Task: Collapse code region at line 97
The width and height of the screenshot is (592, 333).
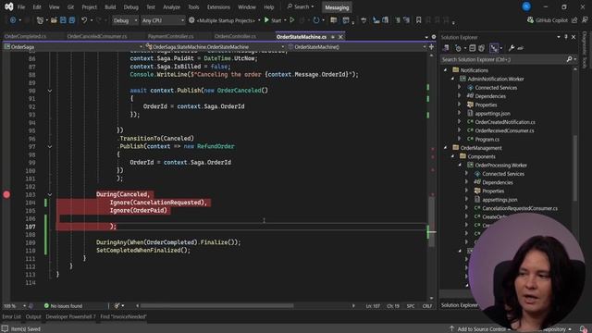Action: [x=49, y=146]
